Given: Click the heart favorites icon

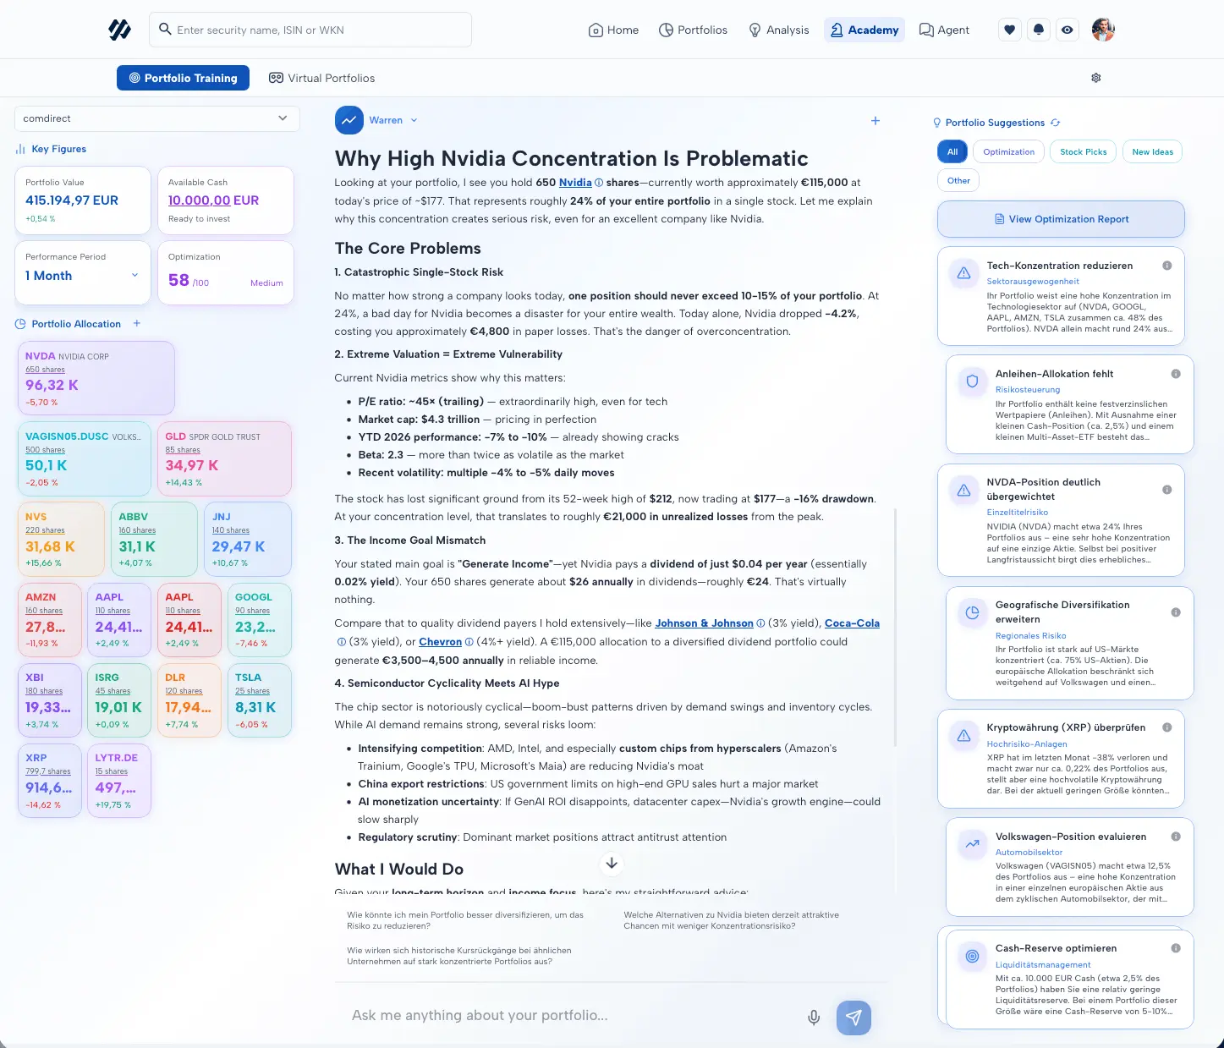Looking at the screenshot, I should pyautogui.click(x=1009, y=30).
